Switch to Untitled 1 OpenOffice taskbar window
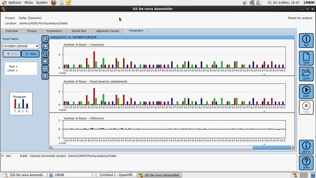Screen dimensions: 316x178 115,175
